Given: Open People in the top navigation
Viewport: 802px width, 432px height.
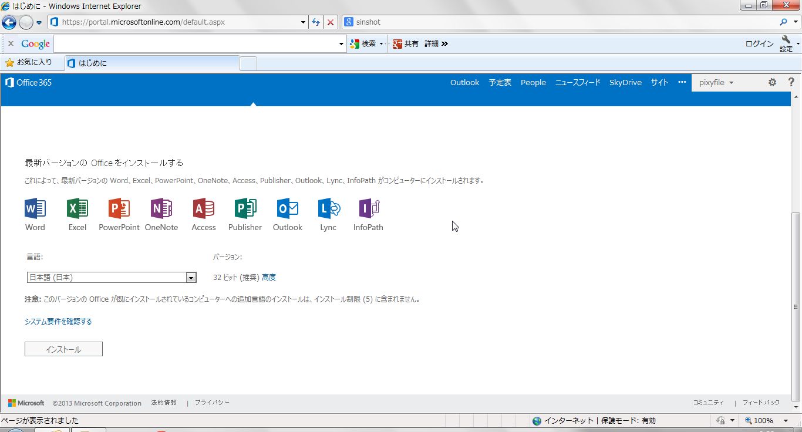Looking at the screenshot, I should pyautogui.click(x=534, y=83).
